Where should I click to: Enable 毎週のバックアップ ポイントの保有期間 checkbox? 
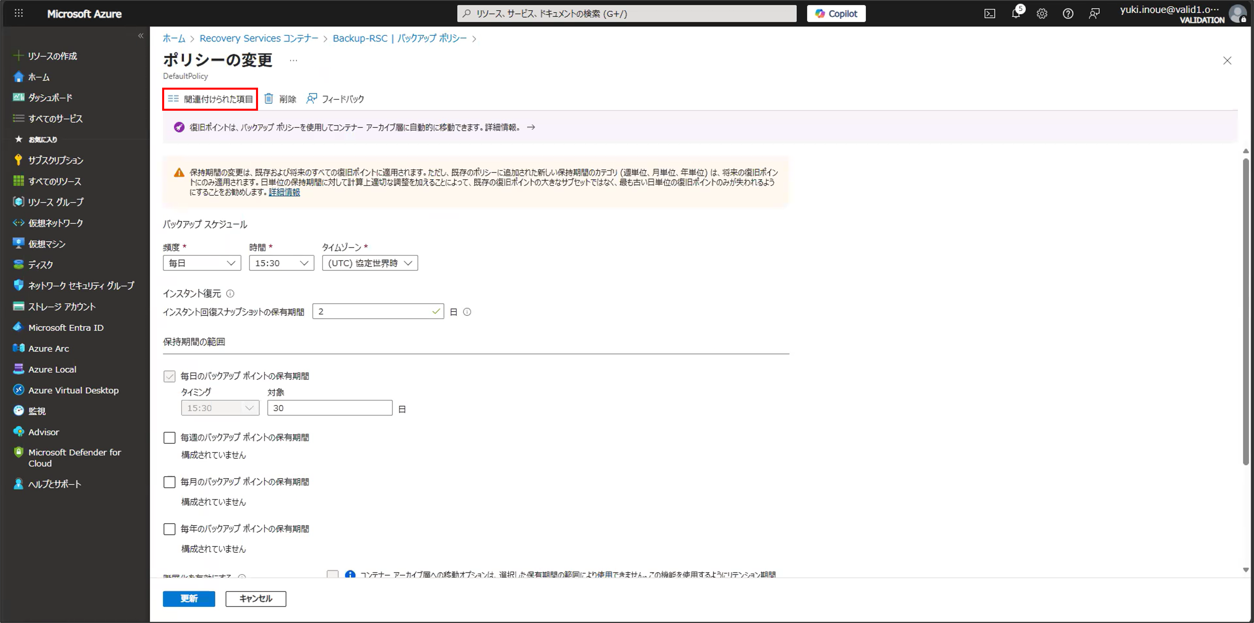169,437
